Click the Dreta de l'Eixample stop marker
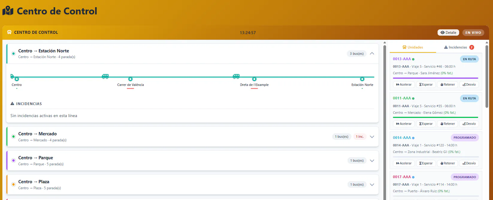493x200 pixels. pos(254,79)
